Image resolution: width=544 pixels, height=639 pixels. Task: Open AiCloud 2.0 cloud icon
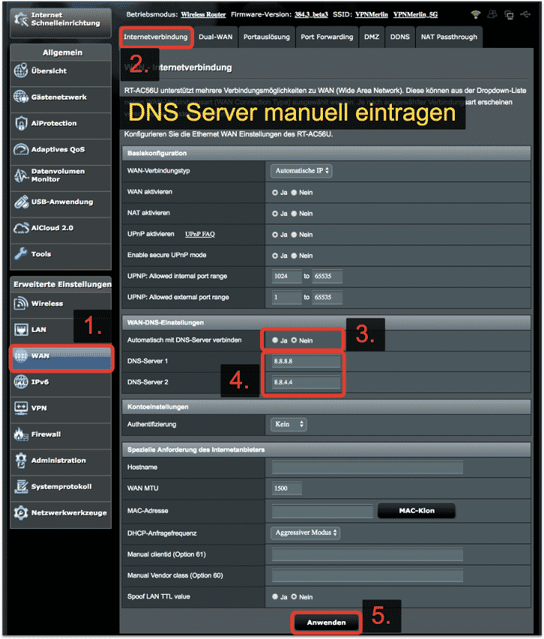(21, 228)
